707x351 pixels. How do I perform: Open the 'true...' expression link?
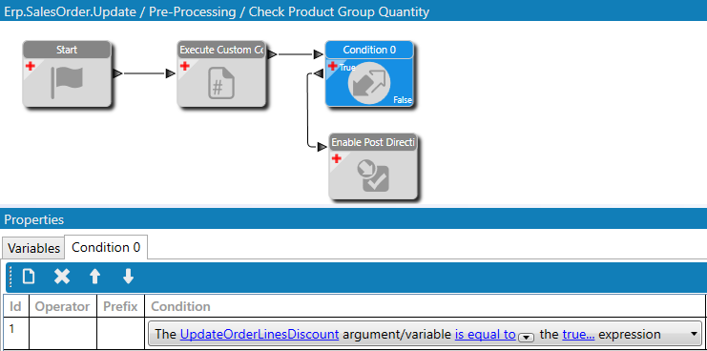[578, 334]
